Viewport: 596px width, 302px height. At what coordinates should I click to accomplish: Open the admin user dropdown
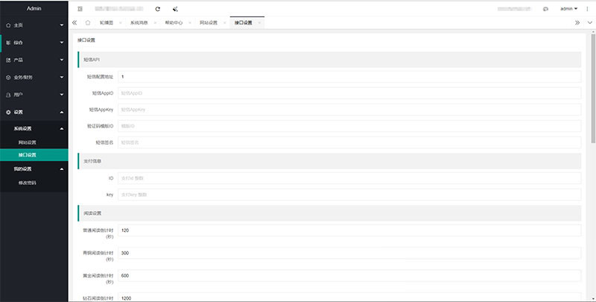(x=568, y=8)
